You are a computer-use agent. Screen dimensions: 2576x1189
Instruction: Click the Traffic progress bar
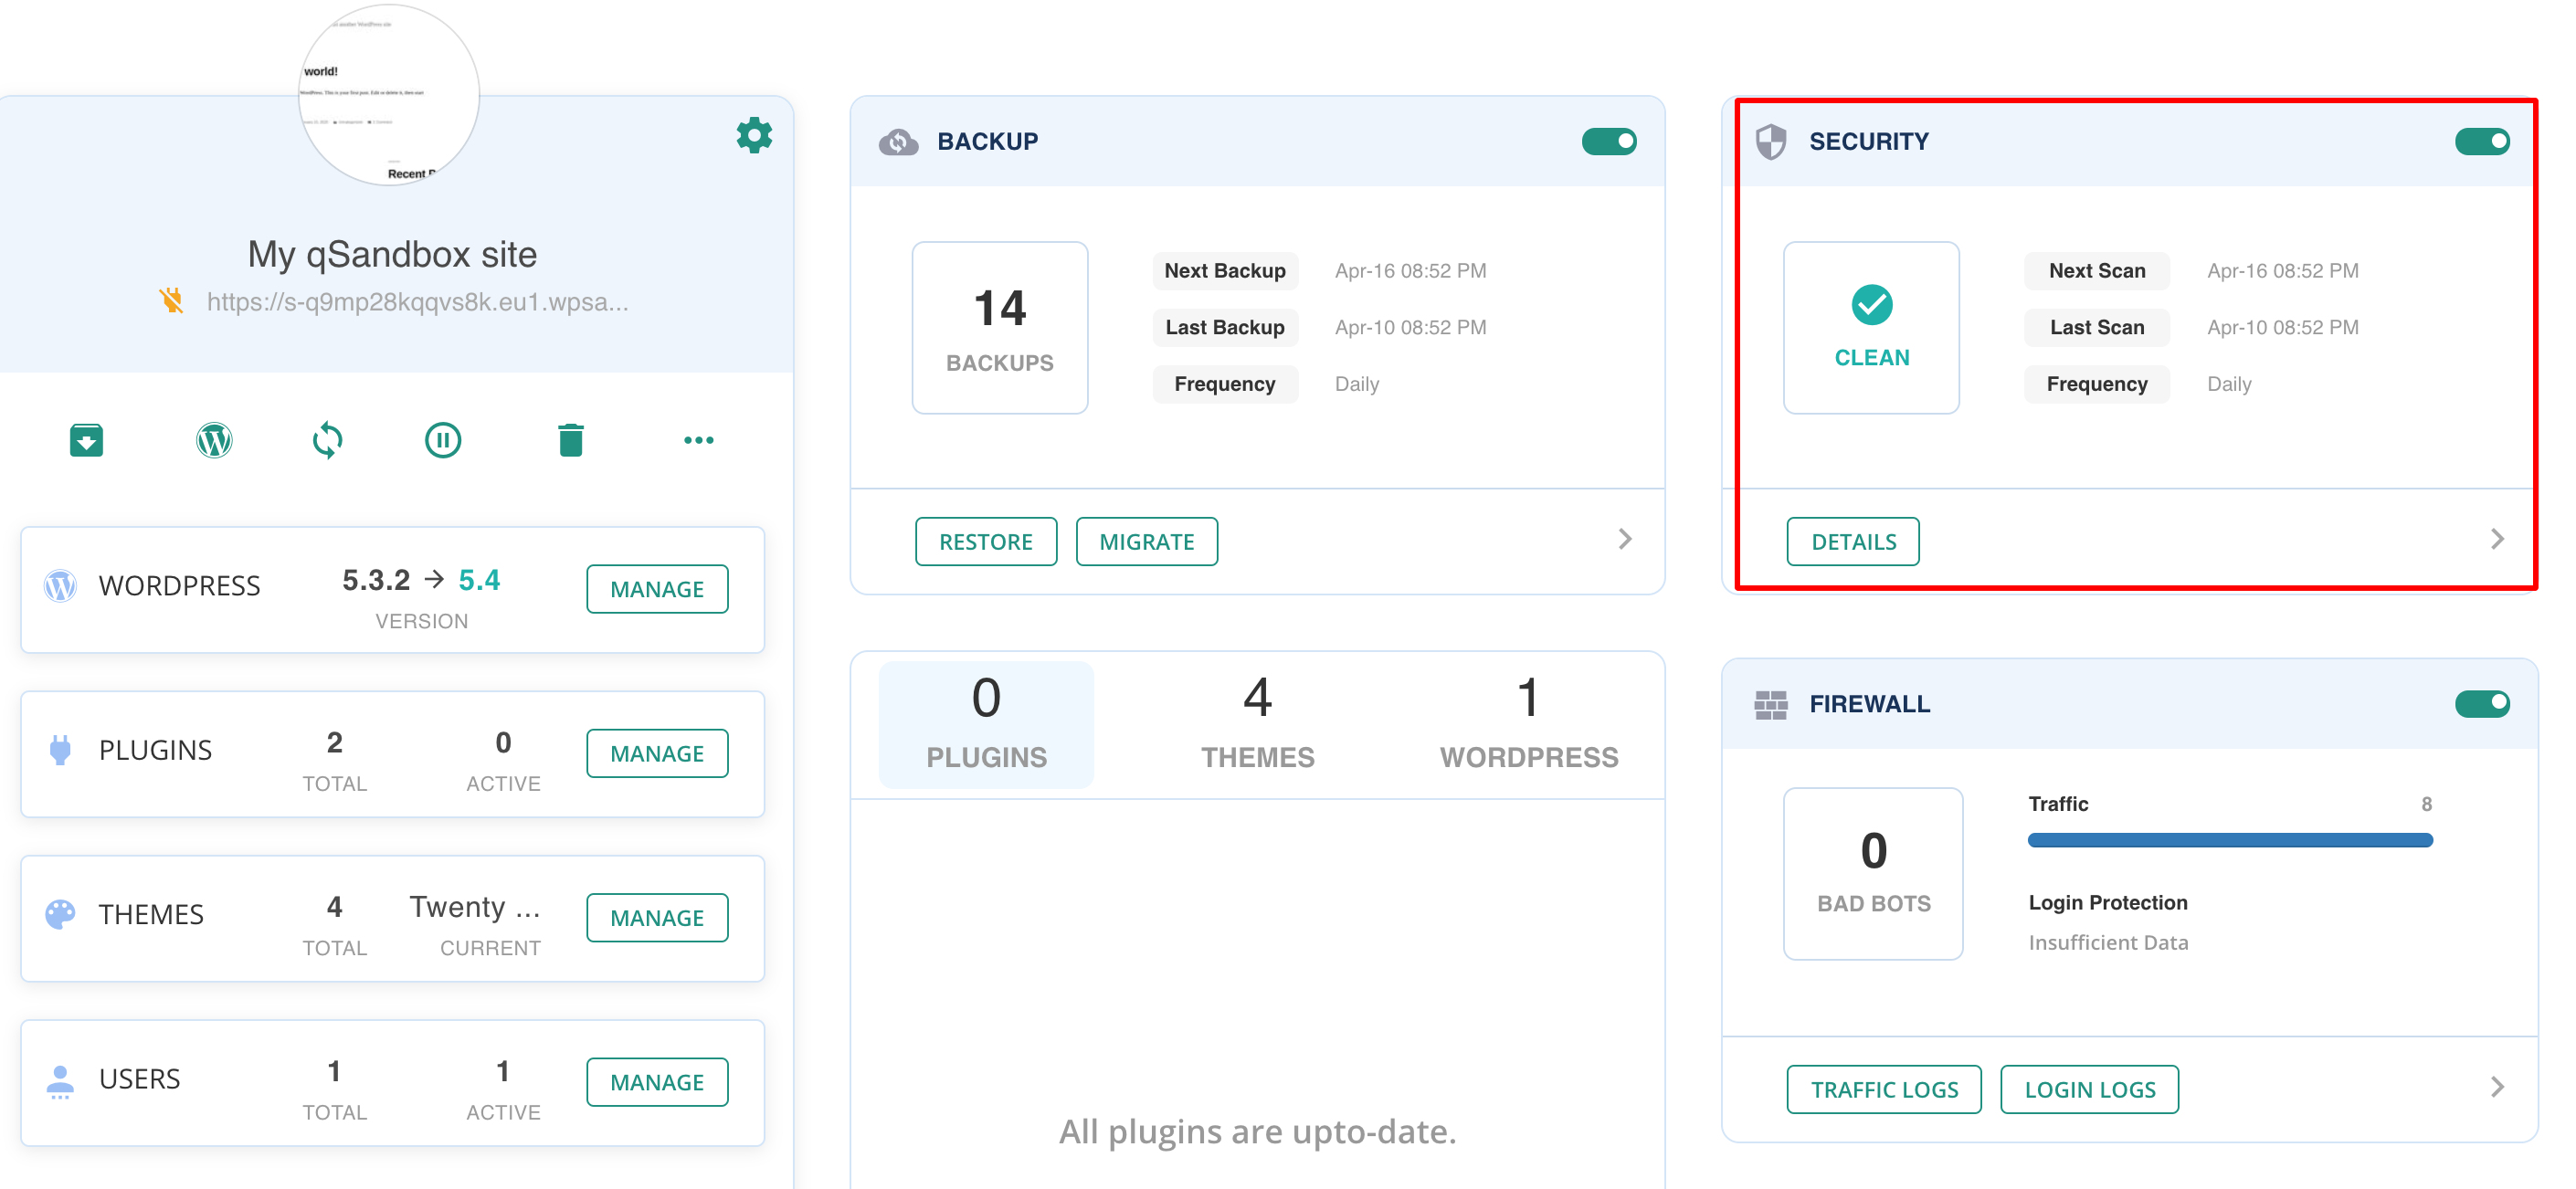[x=2229, y=840]
